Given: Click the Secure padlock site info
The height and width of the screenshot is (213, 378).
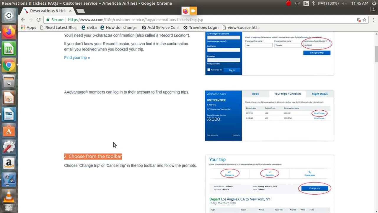Looking at the screenshot, I should click(x=55, y=20).
